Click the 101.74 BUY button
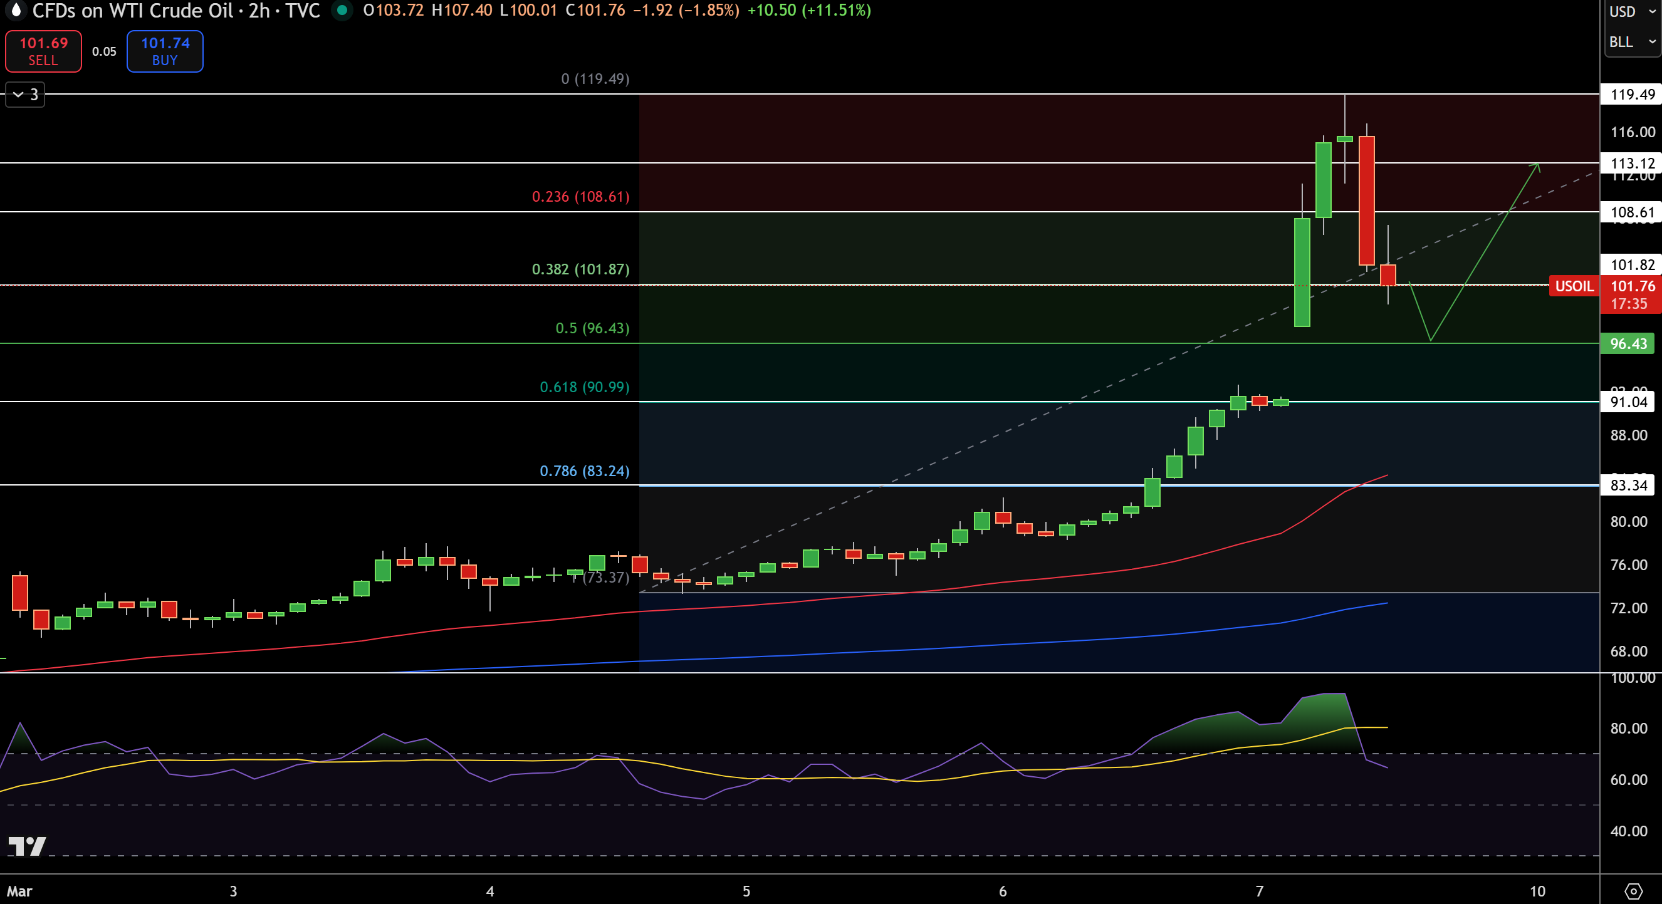 165,51
